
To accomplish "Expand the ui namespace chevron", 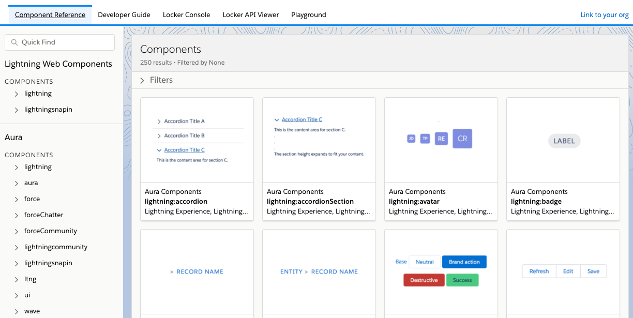I will (17, 295).
